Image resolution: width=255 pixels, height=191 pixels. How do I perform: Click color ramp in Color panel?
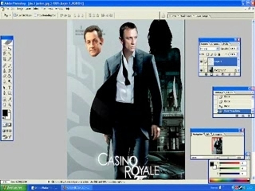(229, 180)
